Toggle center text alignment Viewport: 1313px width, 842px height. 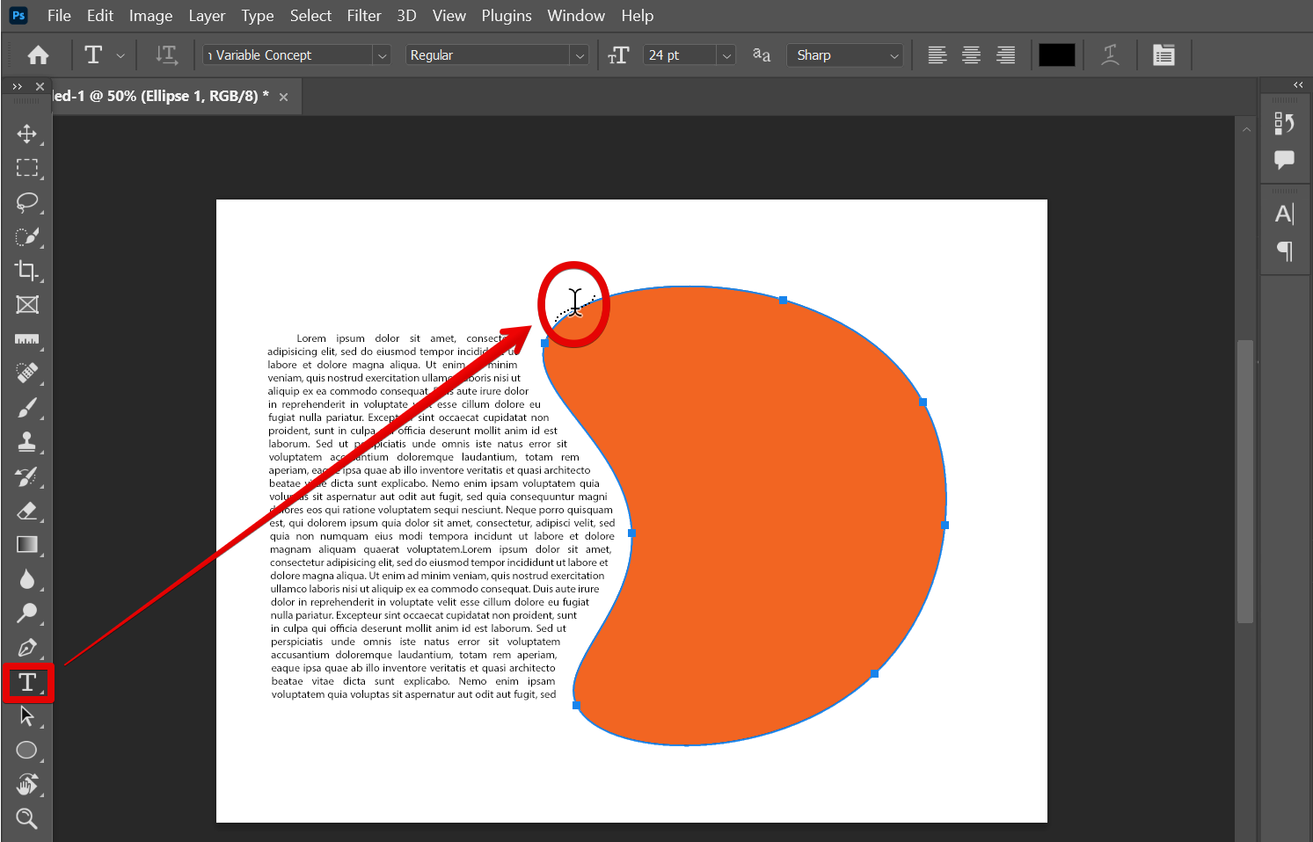971,54
